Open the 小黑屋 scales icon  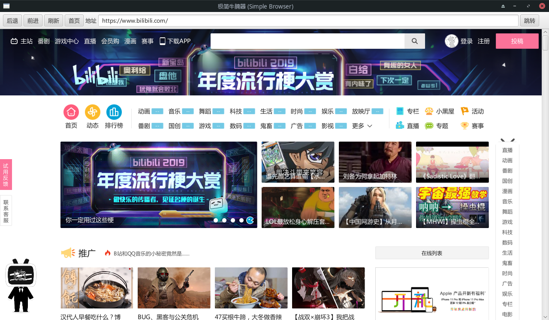(x=429, y=111)
